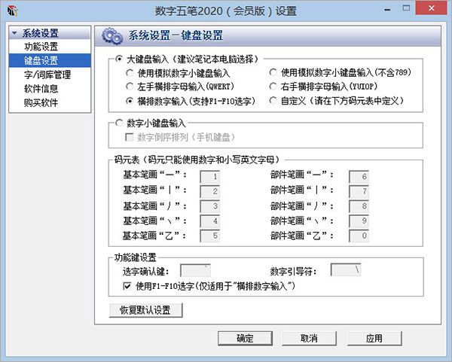Click the 应用 button
The width and height of the screenshot is (452, 362).
pos(374,338)
